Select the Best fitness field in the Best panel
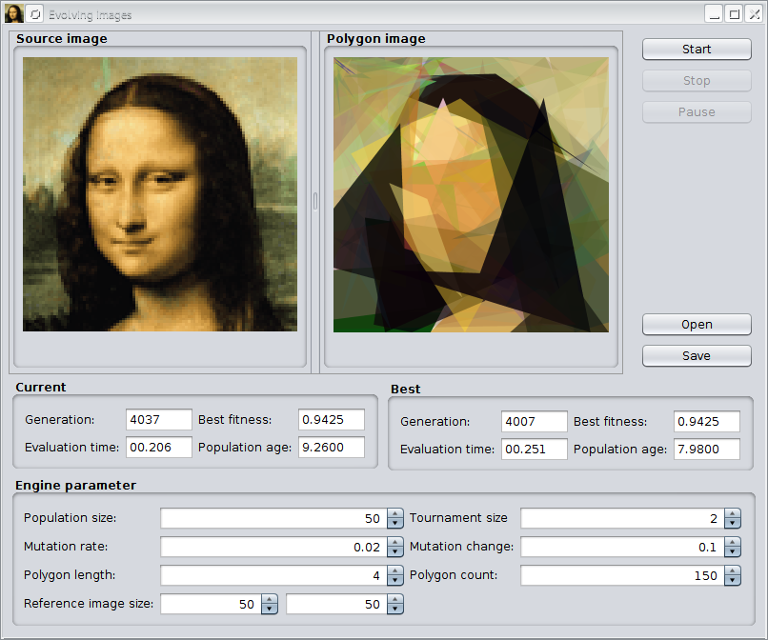The image size is (768, 640). 706,422
